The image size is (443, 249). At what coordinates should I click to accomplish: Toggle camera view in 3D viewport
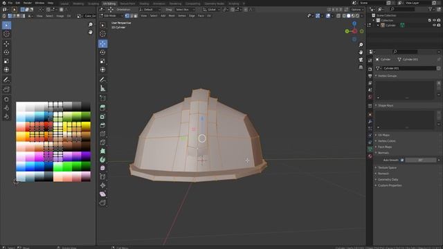tap(361, 60)
